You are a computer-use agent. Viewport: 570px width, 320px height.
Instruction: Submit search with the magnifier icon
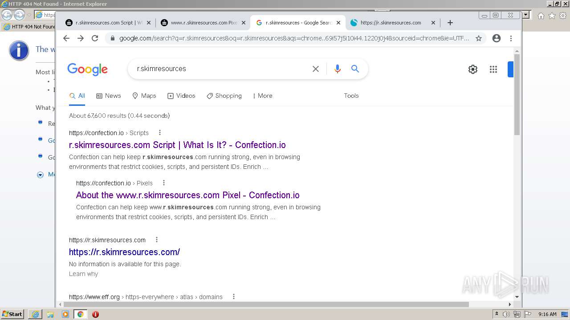[355, 69]
